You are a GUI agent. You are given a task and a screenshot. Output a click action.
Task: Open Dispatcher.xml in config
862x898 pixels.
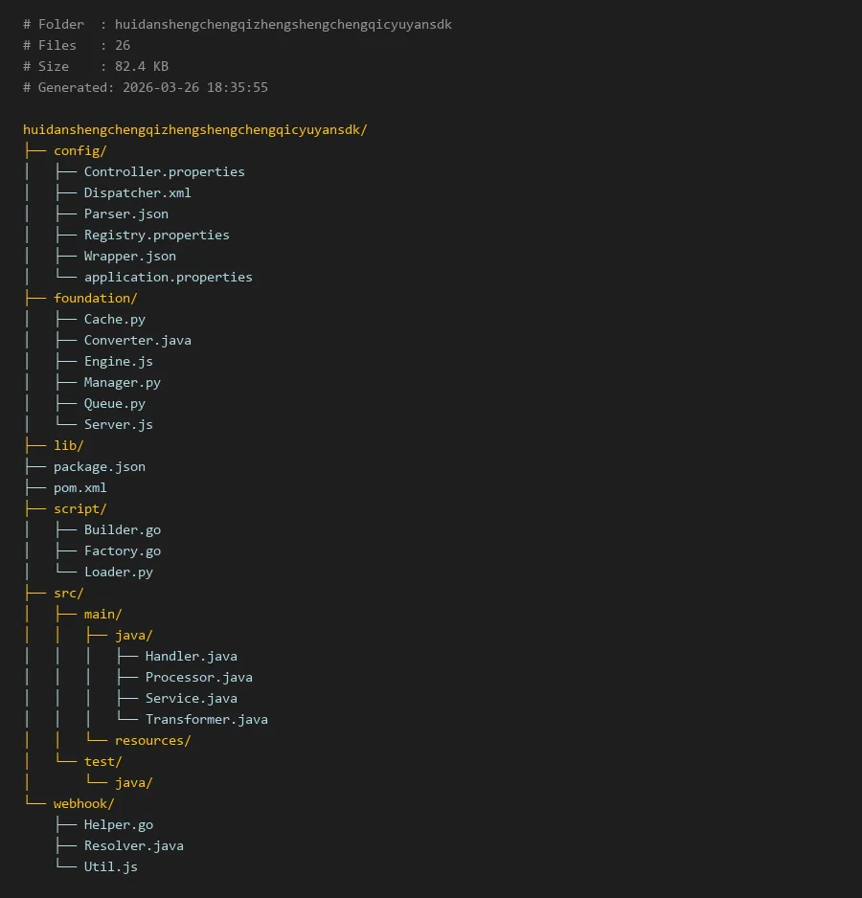(x=137, y=192)
